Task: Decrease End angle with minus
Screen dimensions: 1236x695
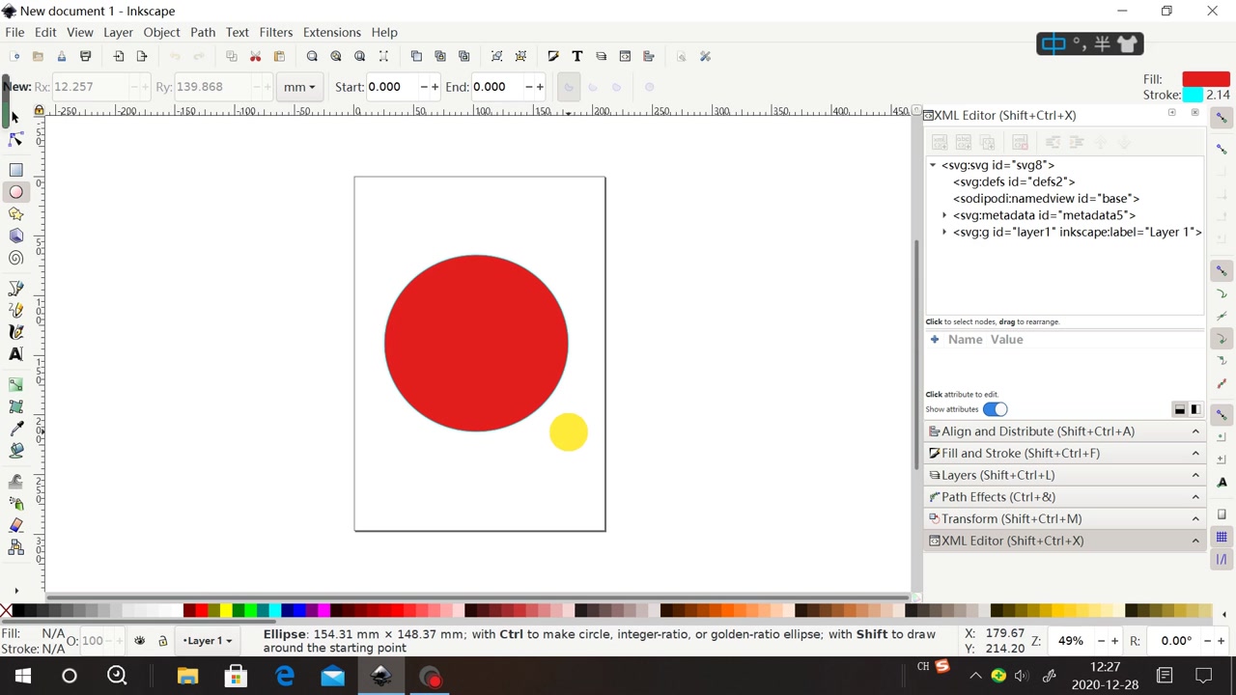Action: (528, 88)
